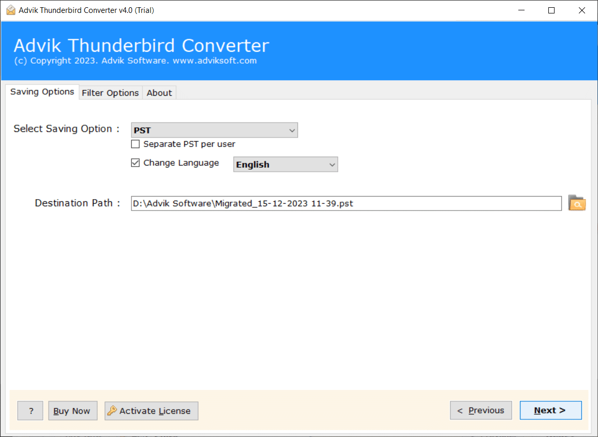The image size is (598, 437).
Task: Close the Advik Thunderbird Converter window
Action: coord(581,10)
